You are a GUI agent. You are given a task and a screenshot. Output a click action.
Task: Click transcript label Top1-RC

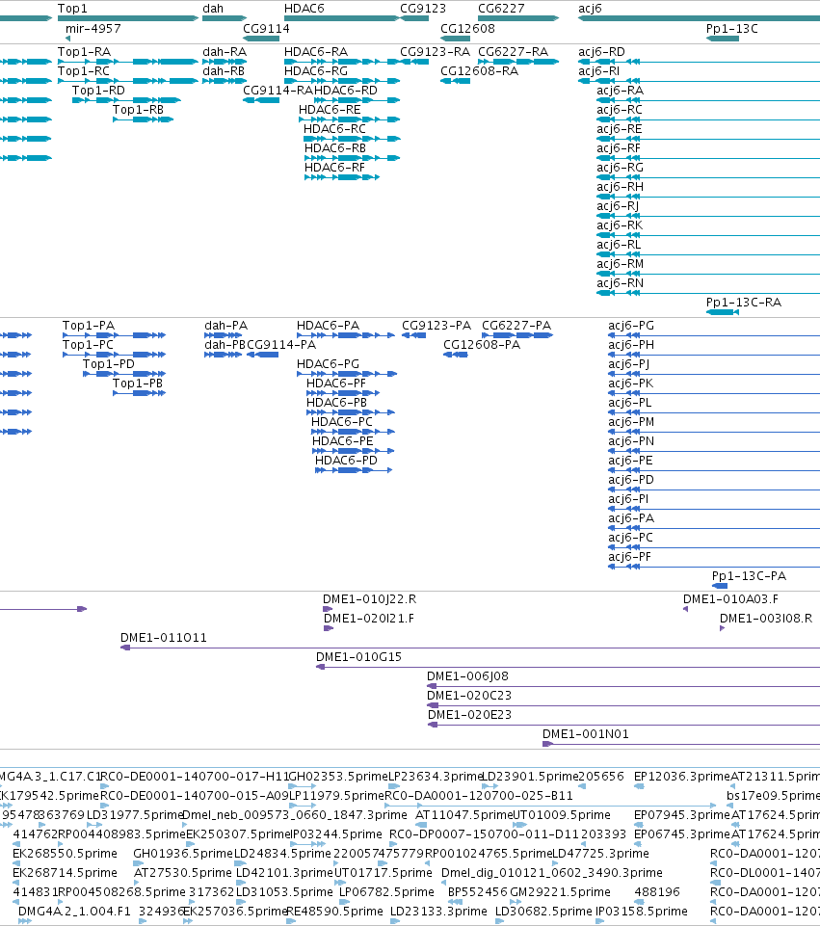pos(83,71)
